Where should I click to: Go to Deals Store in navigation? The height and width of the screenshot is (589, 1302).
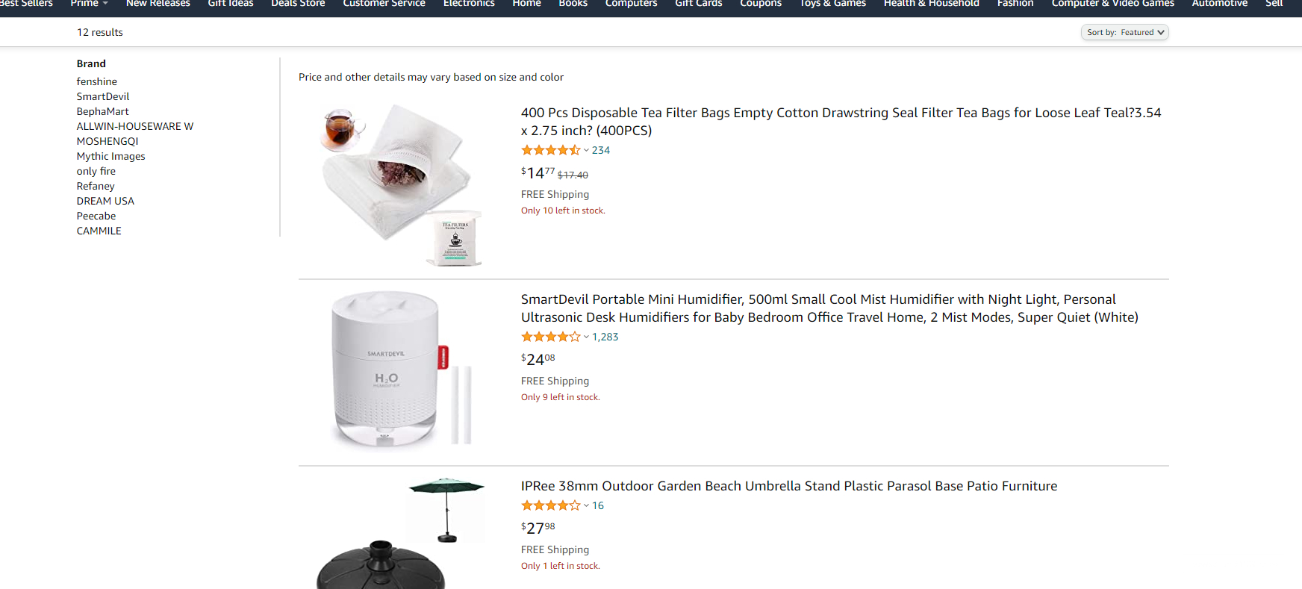pos(298,4)
